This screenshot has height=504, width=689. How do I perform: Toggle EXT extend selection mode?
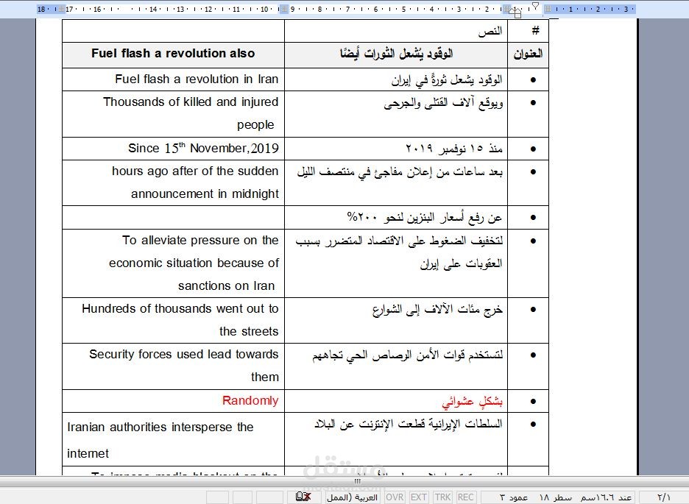coord(418,497)
